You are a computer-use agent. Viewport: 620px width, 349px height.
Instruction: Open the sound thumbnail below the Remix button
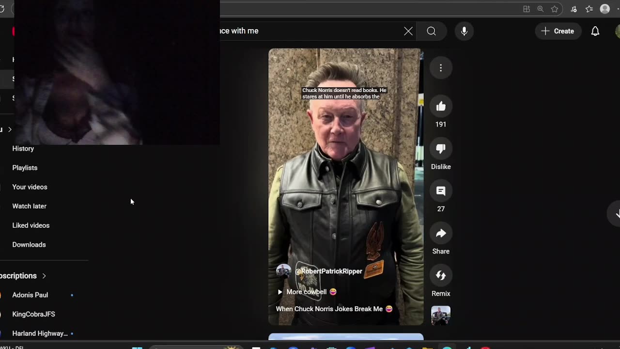(441, 316)
